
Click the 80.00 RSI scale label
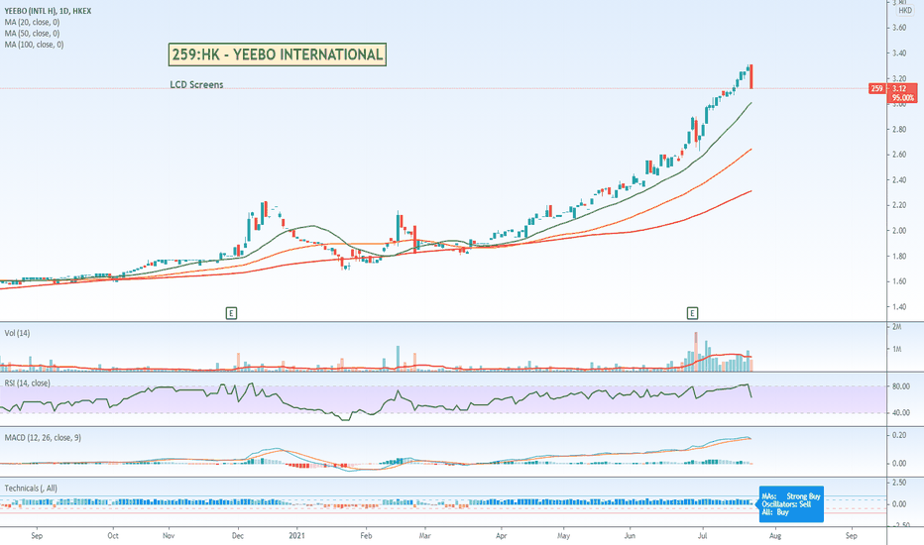901,386
